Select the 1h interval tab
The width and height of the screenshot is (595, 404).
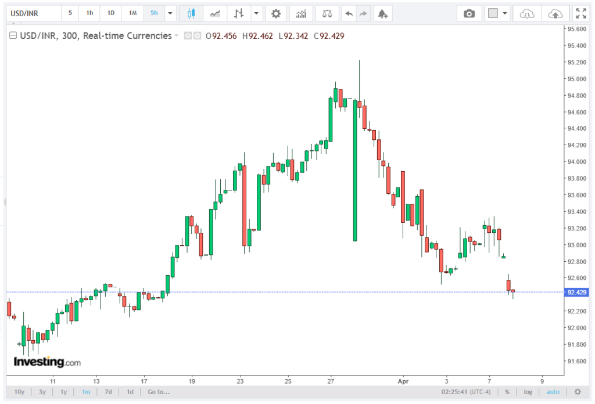(x=89, y=13)
